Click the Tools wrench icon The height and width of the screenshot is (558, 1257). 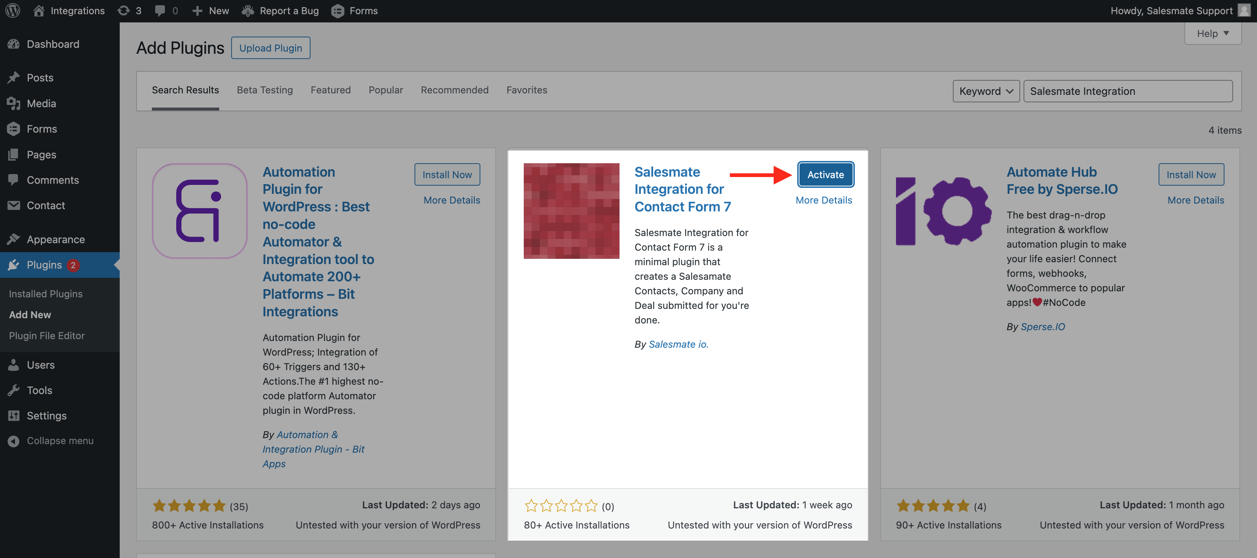pyautogui.click(x=14, y=390)
